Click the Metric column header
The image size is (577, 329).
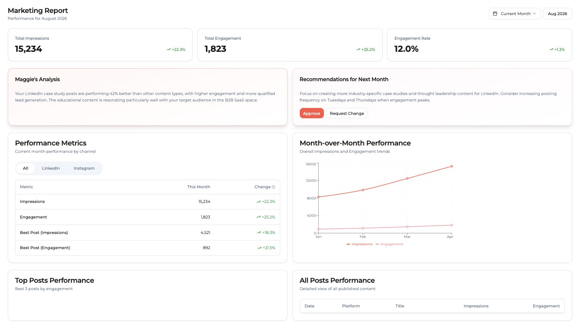(26, 187)
